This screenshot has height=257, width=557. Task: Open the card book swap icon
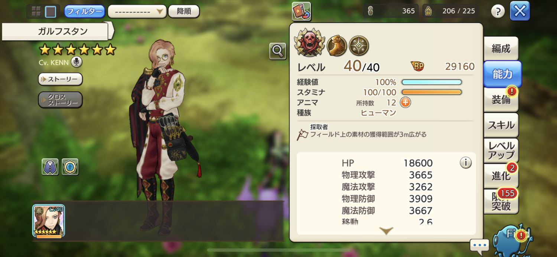302,11
